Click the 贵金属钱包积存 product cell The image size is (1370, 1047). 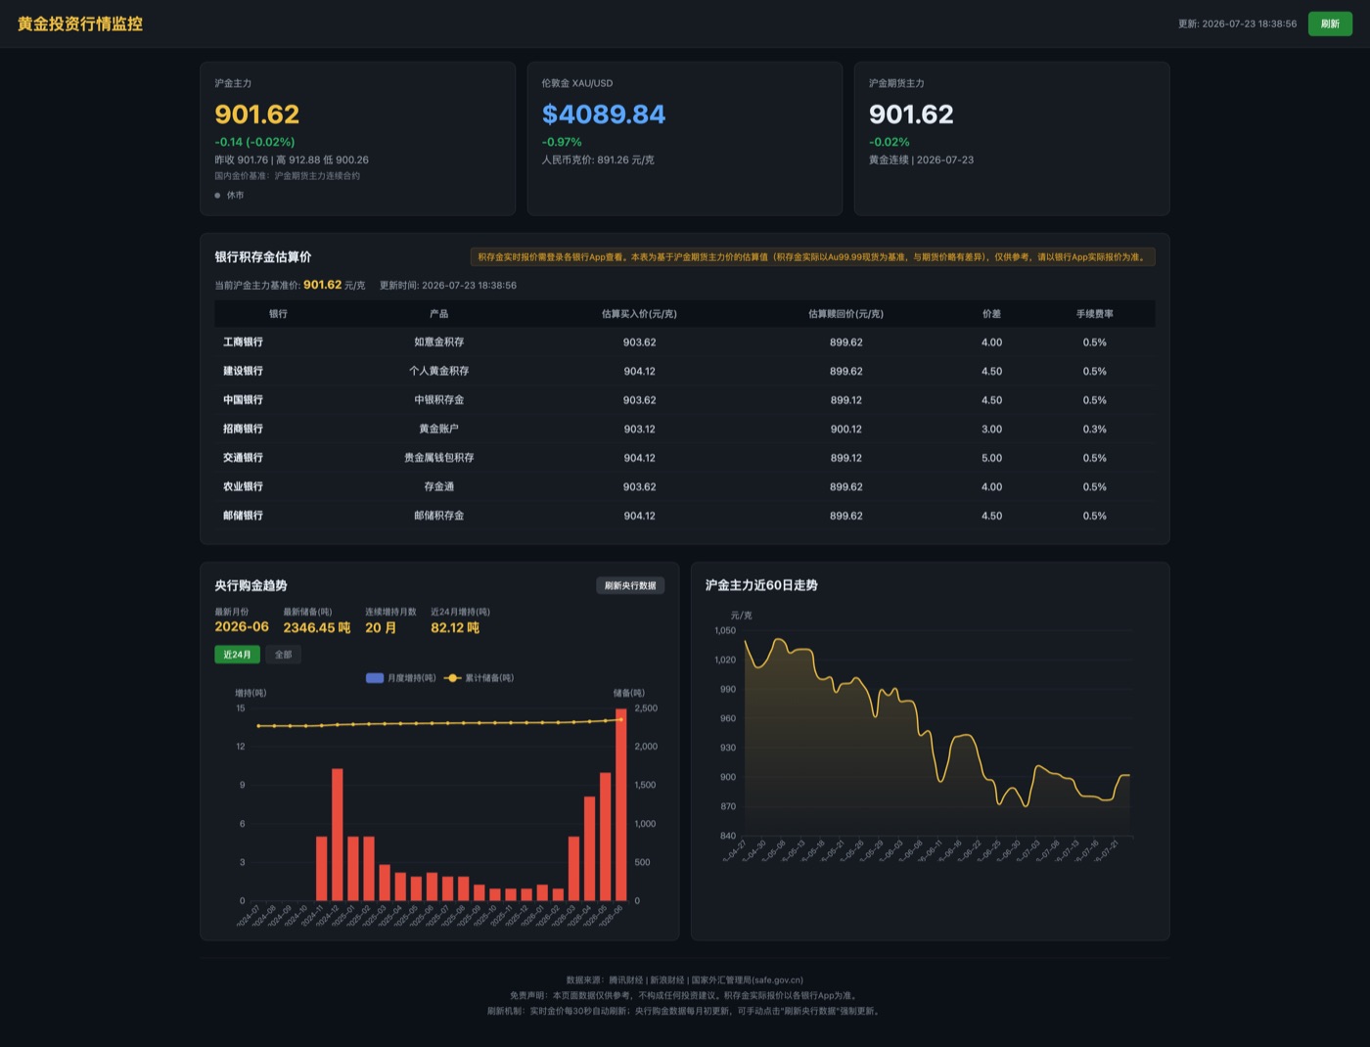pyautogui.click(x=438, y=458)
